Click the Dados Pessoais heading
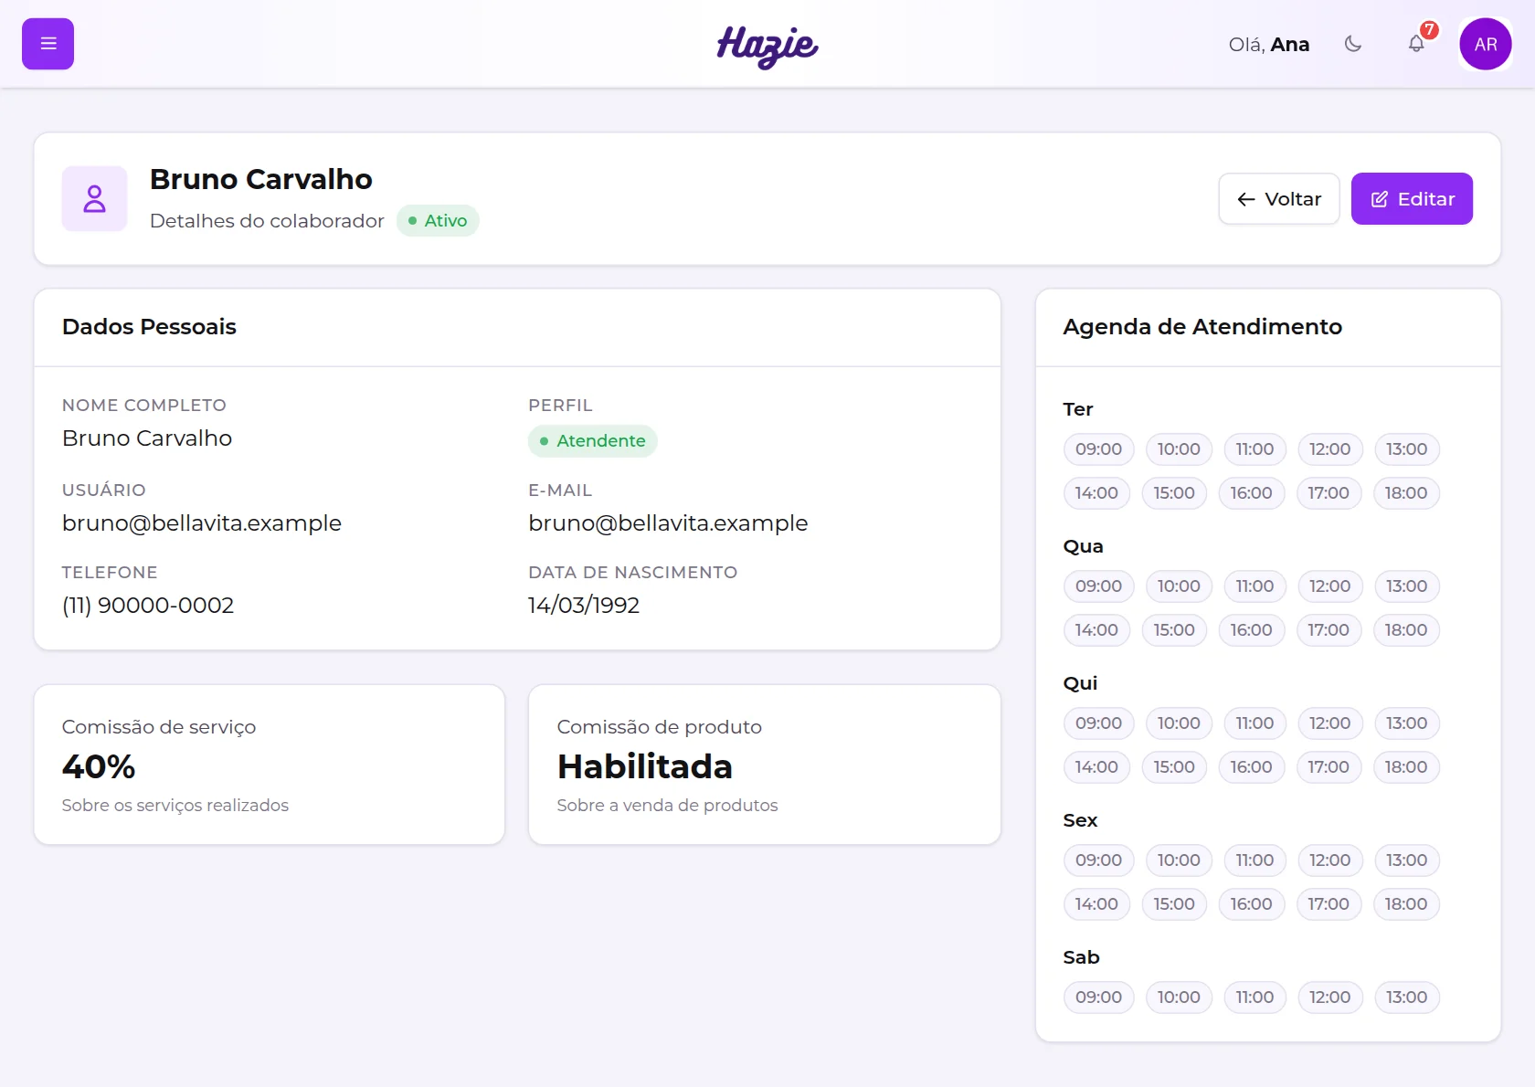Viewport: 1535px width, 1087px height. [149, 326]
